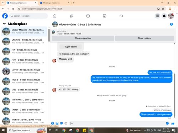Screen dimensions: 178x133
Task: Open the Video tab icon
Action: [x=88, y=16]
